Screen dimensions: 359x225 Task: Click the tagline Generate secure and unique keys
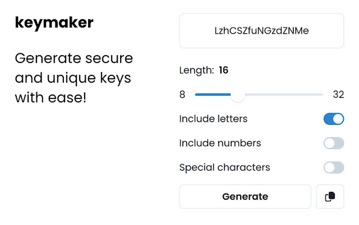pos(74,78)
